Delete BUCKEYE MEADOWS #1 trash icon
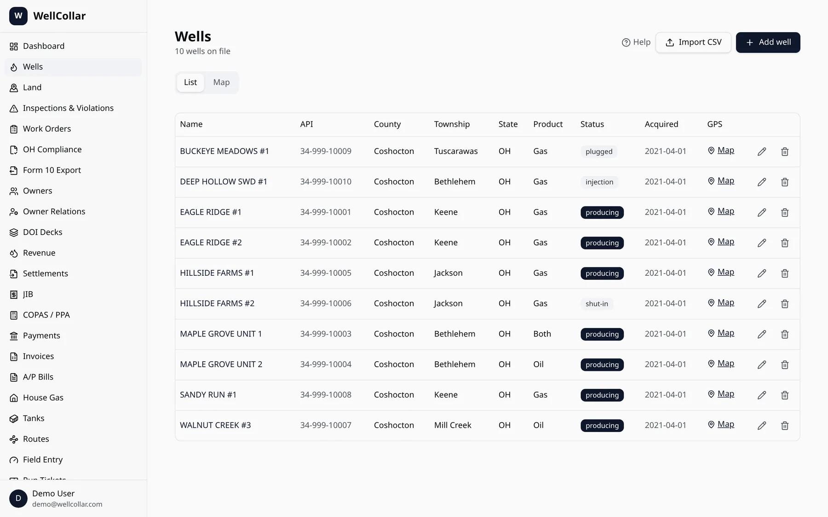The height and width of the screenshot is (517, 828). [785, 152]
